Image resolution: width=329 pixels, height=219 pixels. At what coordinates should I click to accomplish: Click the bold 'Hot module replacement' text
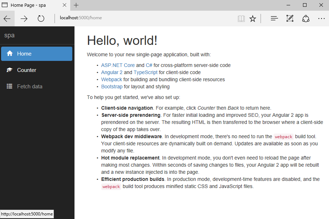130,158
